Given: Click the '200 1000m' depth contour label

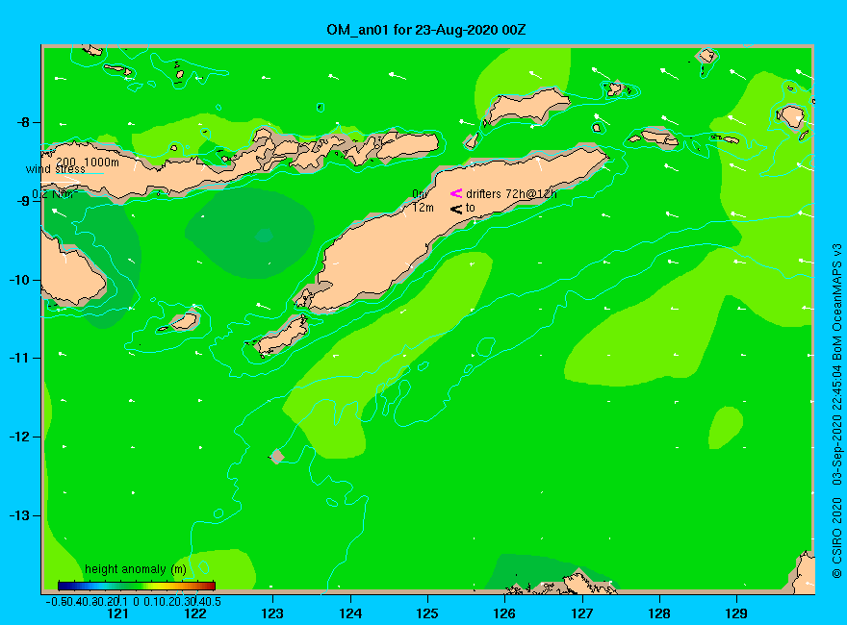Looking at the screenshot, I should click(88, 162).
